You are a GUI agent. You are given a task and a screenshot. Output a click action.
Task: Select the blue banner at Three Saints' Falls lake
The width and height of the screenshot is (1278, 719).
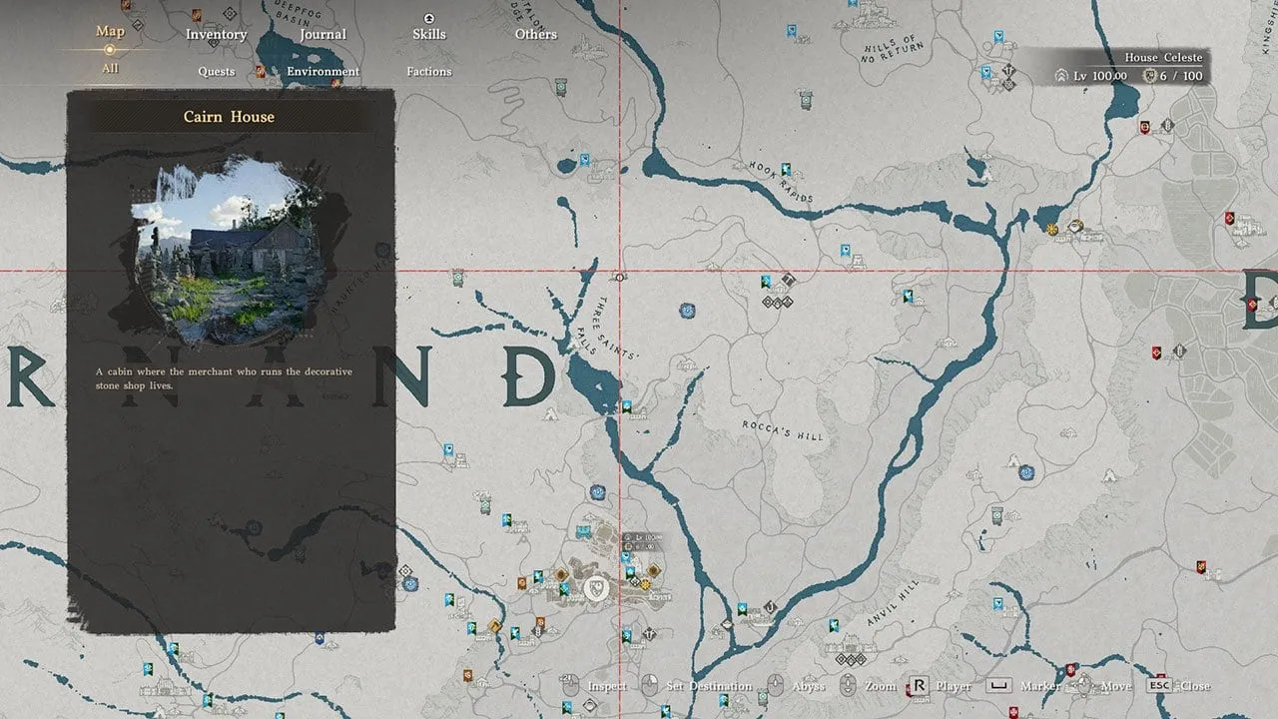click(x=626, y=406)
